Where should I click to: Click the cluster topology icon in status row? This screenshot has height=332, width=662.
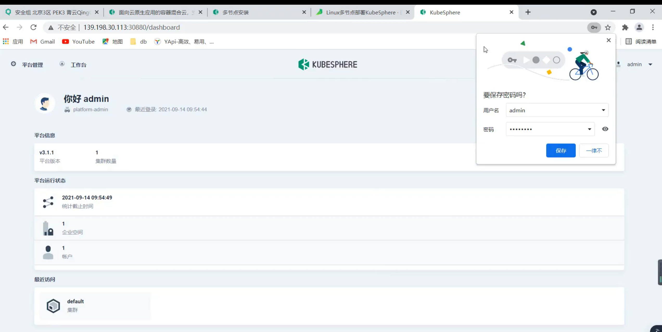48,202
